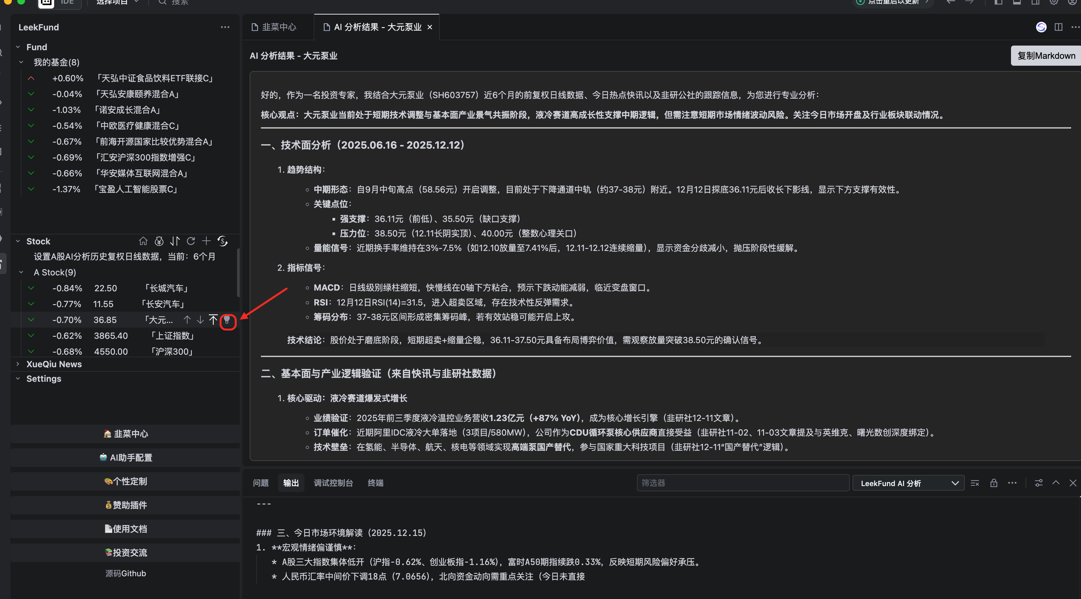Click the AI analysis bulb on 大元 row

click(227, 320)
